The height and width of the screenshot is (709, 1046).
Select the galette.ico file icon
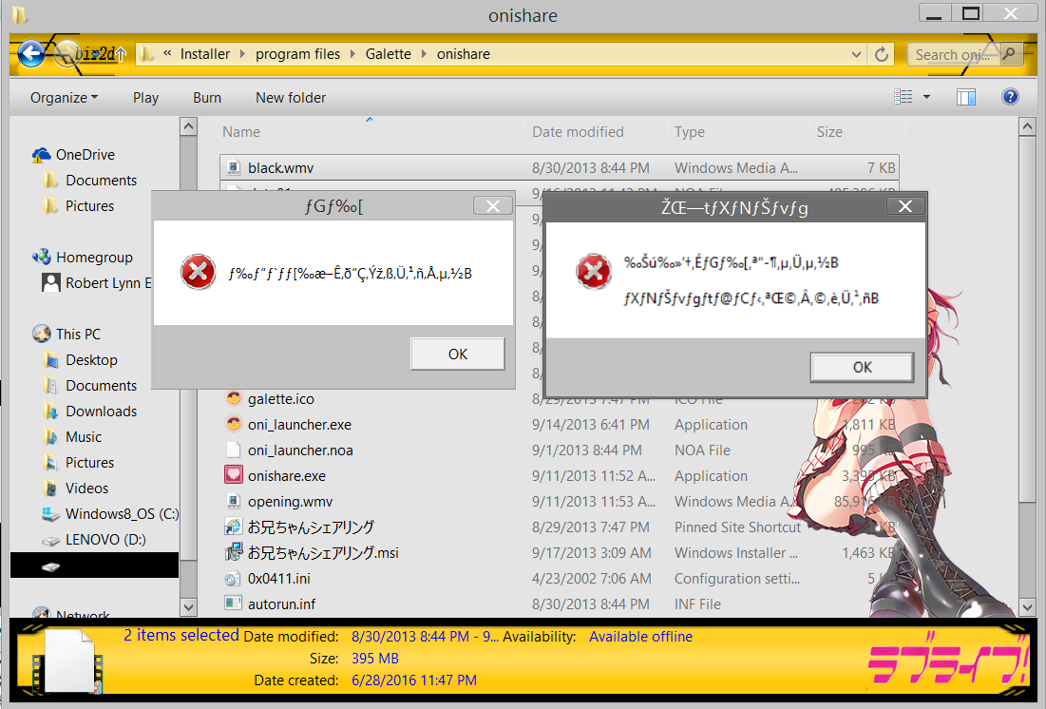[233, 398]
